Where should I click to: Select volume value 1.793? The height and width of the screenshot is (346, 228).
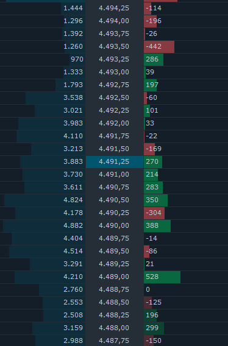73,85
